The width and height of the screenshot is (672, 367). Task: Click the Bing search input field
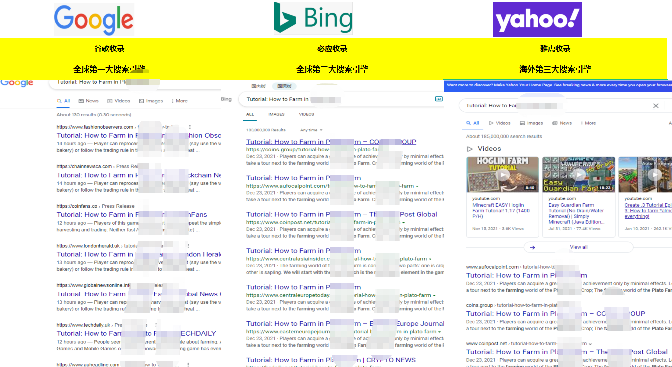tap(341, 99)
